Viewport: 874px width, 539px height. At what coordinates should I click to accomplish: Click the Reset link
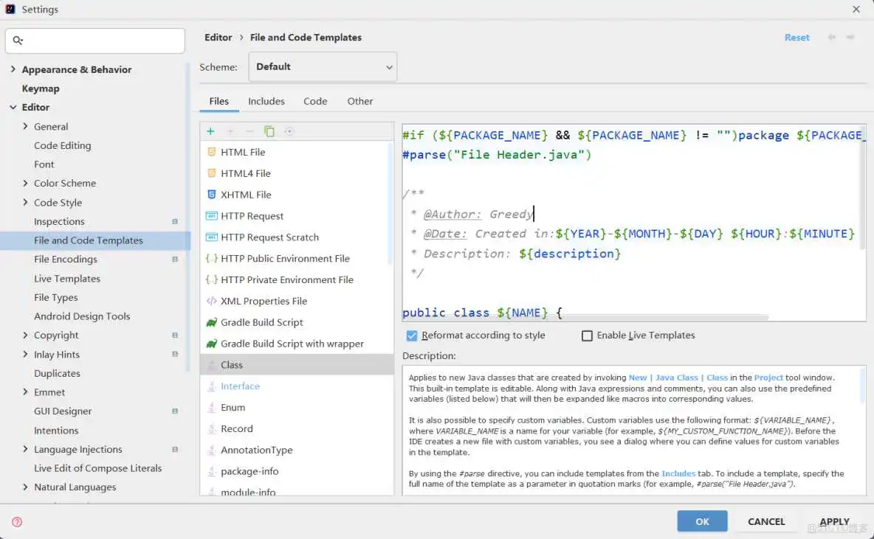click(796, 38)
